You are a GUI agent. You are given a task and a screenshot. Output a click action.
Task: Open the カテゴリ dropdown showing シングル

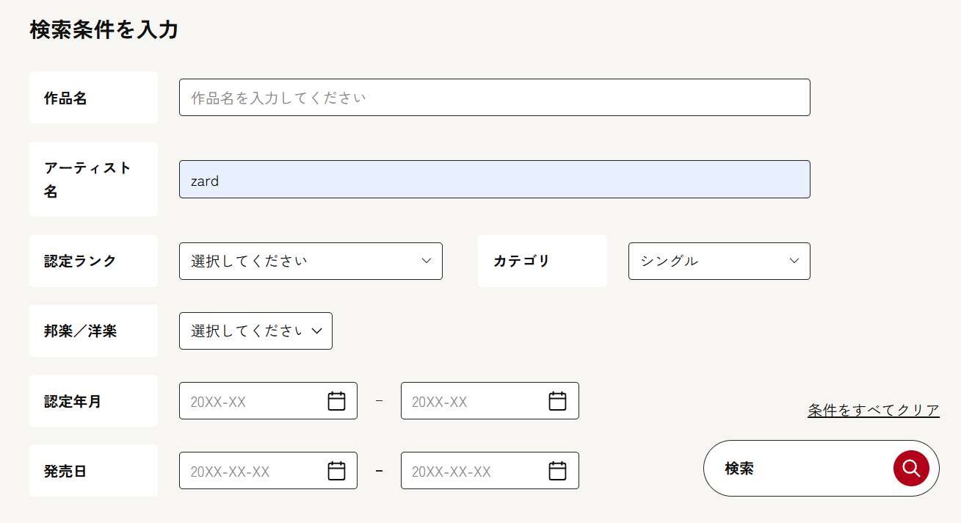(719, 261)
